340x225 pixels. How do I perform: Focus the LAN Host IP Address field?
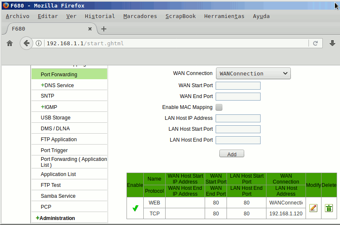pyautogui.click(x=238, y=118)
